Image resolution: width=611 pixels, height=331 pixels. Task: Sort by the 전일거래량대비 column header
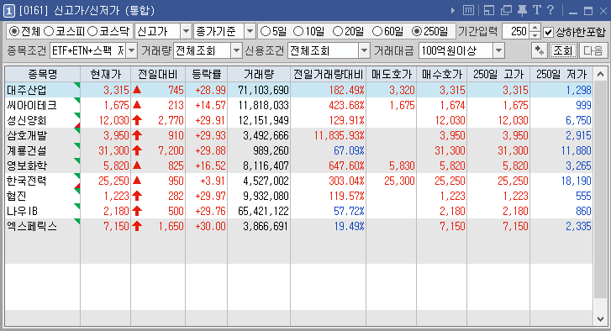click(x=328, y=74)
